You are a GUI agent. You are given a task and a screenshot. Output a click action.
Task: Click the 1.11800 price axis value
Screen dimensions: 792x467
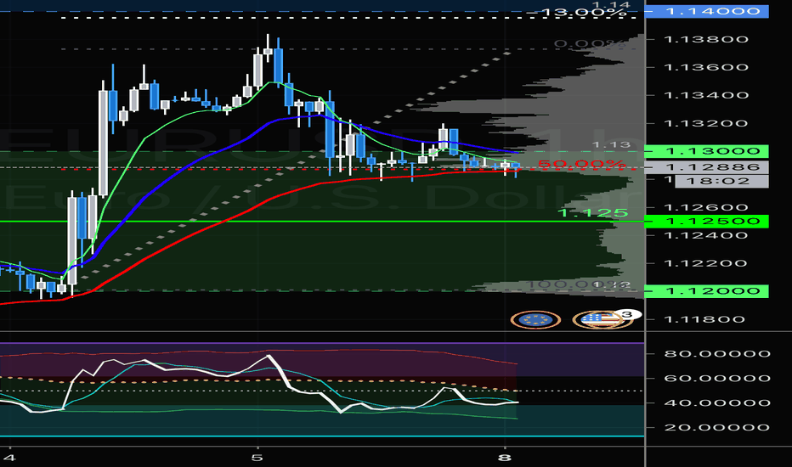pyautogui.click(x=704, y=319)
